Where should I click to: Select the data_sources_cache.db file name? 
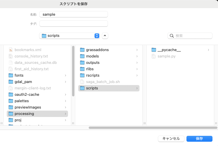click(36, 63)
